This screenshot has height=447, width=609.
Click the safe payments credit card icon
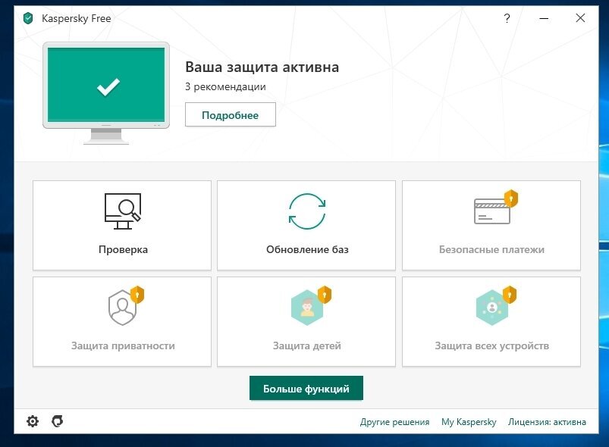tap(496, 207)
